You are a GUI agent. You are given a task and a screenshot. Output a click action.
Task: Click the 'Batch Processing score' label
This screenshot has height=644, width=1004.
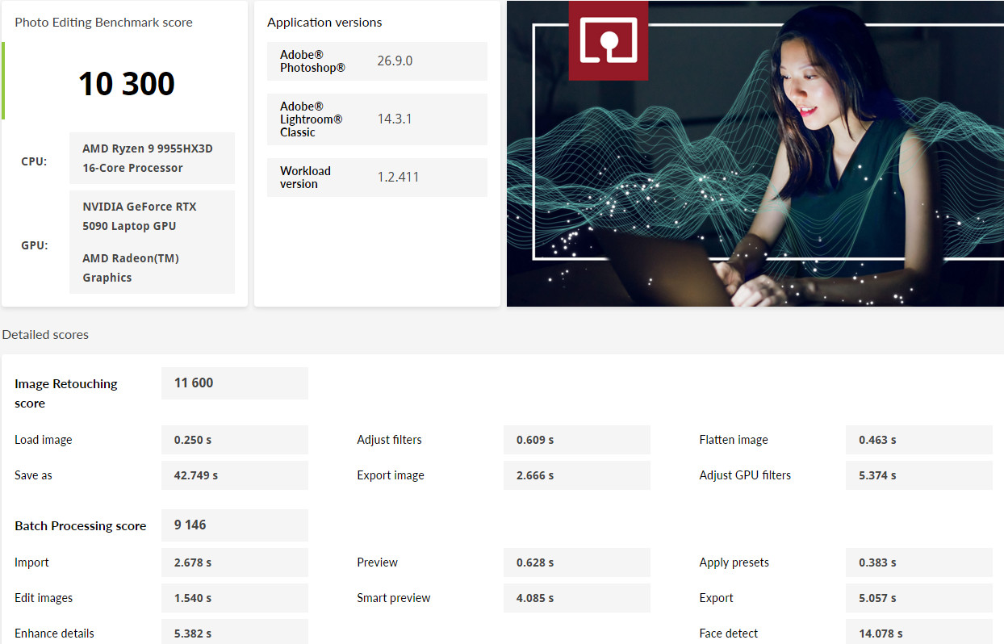point(81,525)
